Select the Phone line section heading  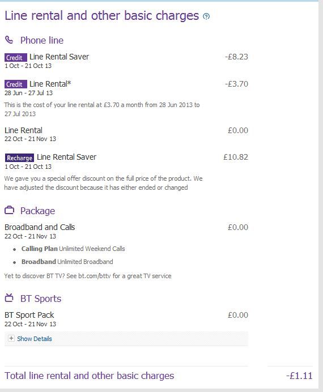click(42, 40)
